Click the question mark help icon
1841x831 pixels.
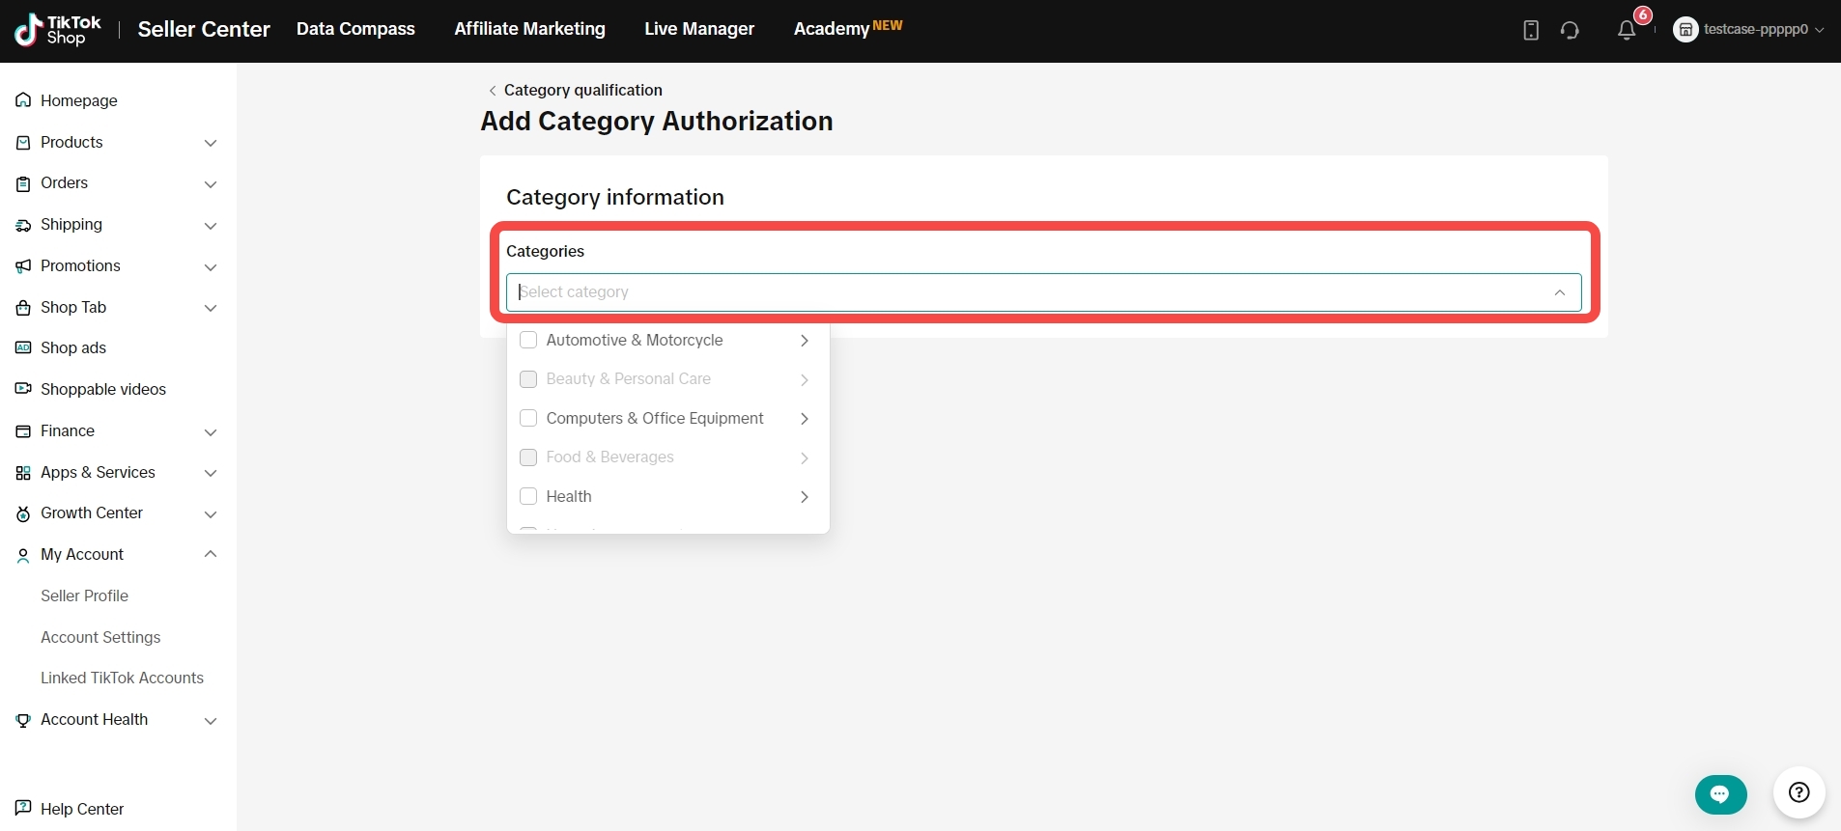pyautogui.click(x=1799, y=792)
